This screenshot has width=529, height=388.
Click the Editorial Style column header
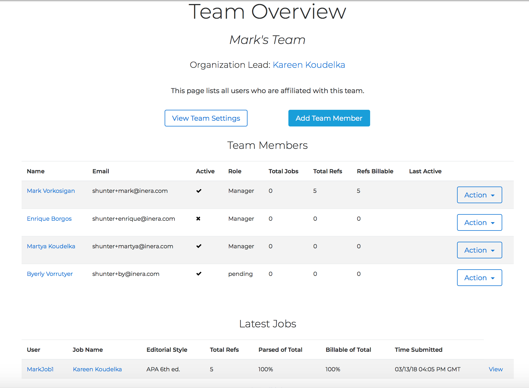[x=167, y=350]
